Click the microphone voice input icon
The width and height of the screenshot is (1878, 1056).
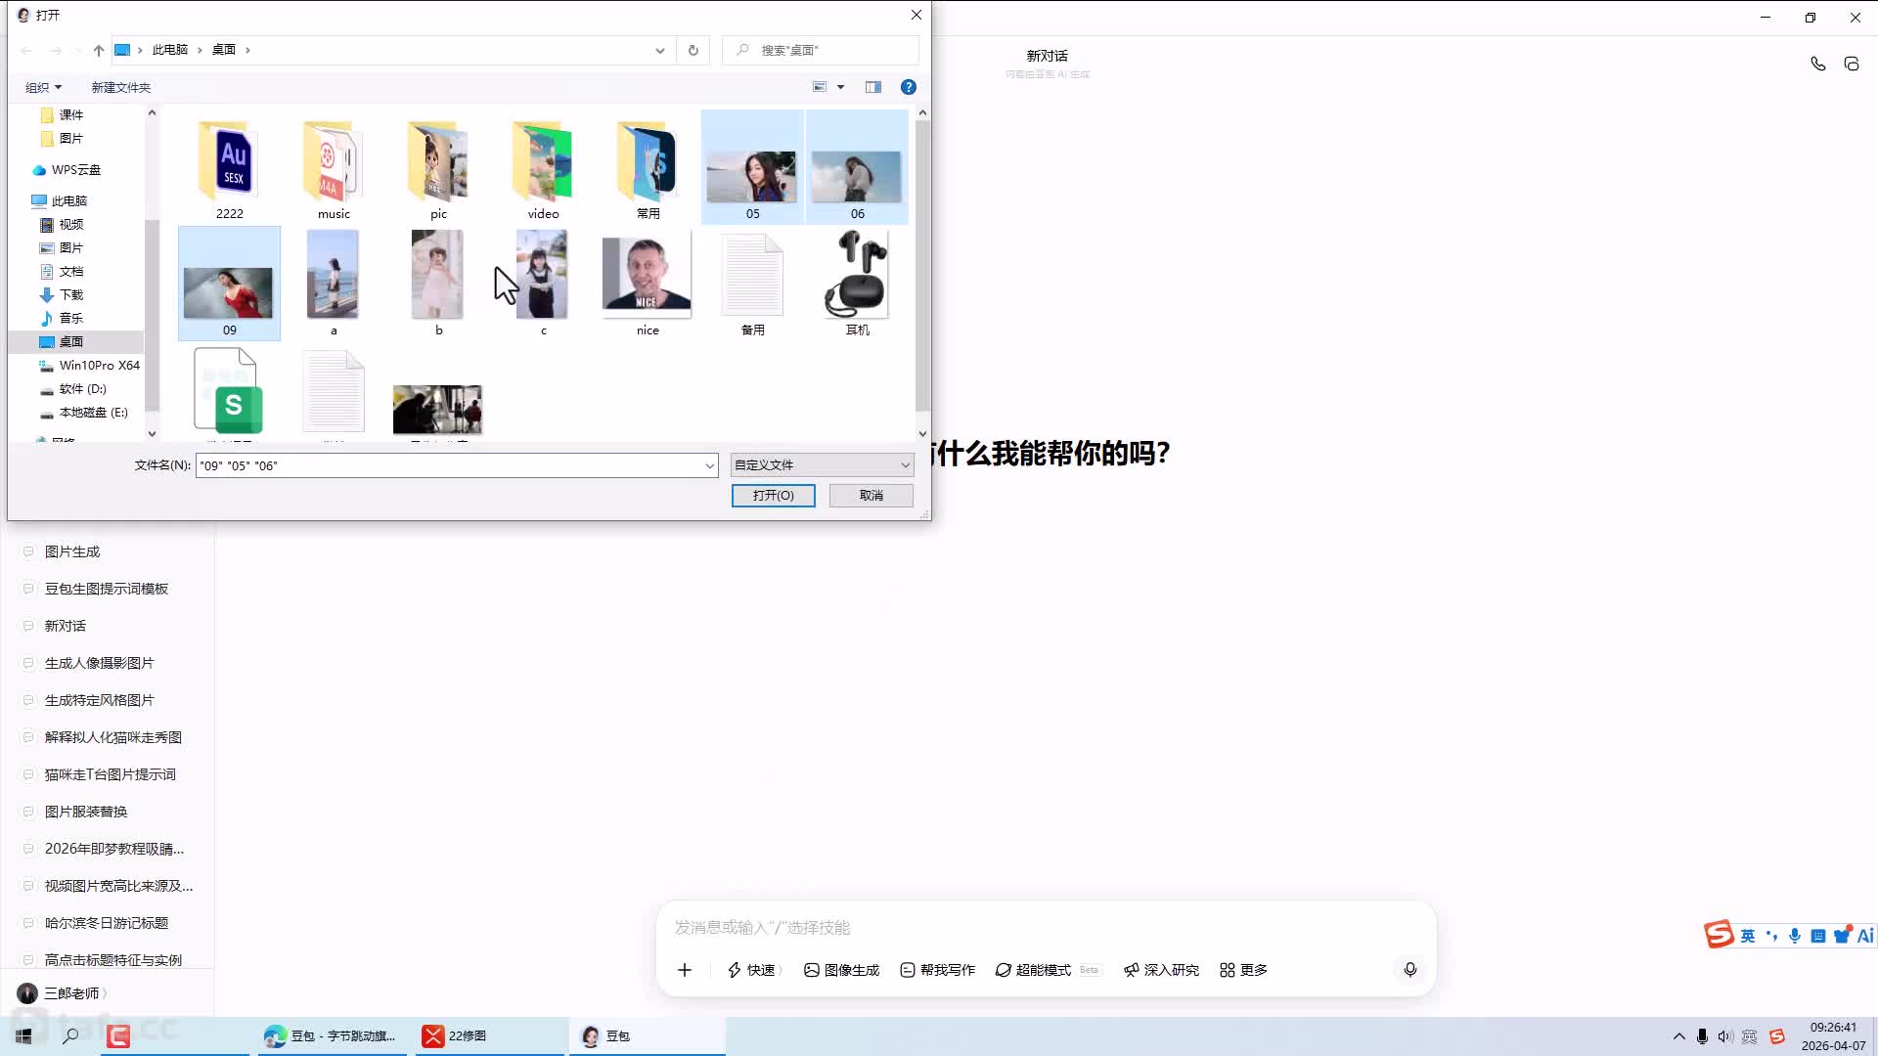point(1409,969)
